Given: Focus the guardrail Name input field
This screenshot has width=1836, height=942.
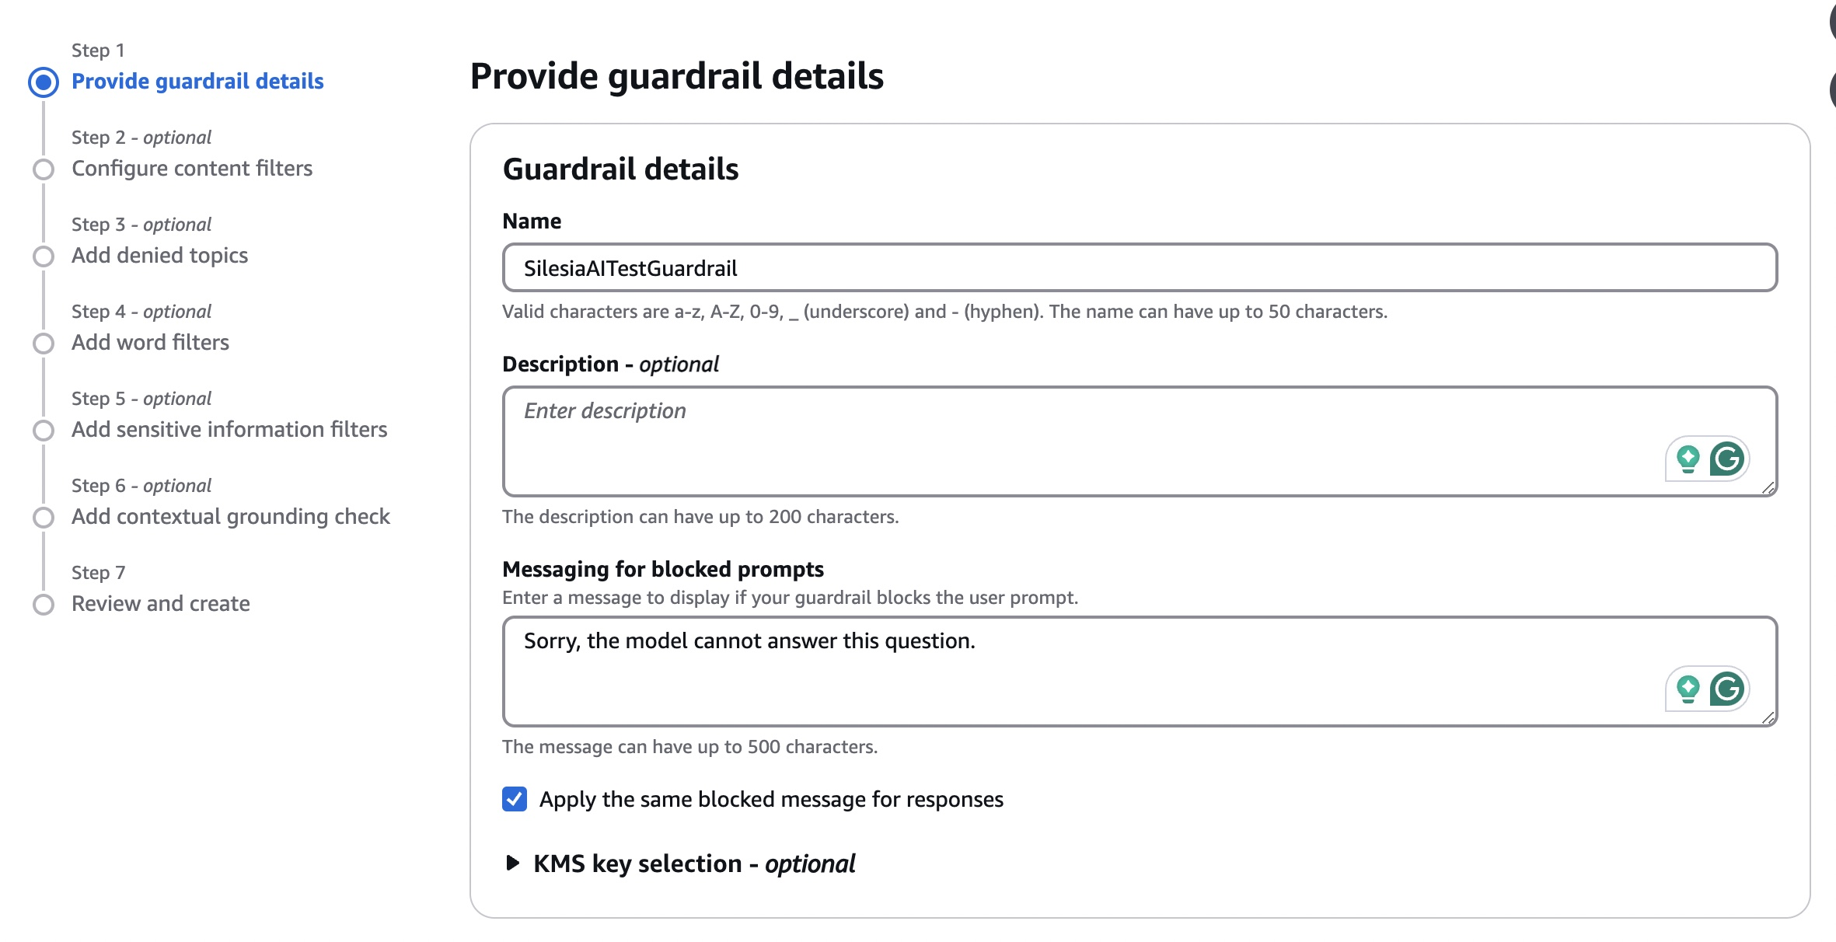Looking at the screenshot, I should click(x=1140, y=267).
